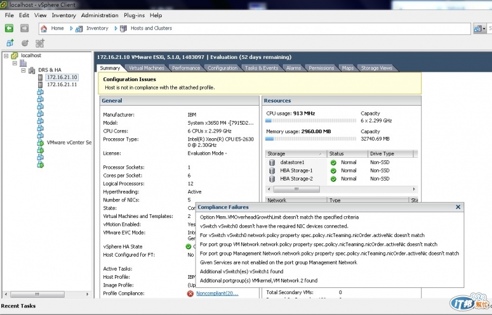Click right arrow of storage list scrollbar
Screen dimensions: 492x315
click(414, 189)
